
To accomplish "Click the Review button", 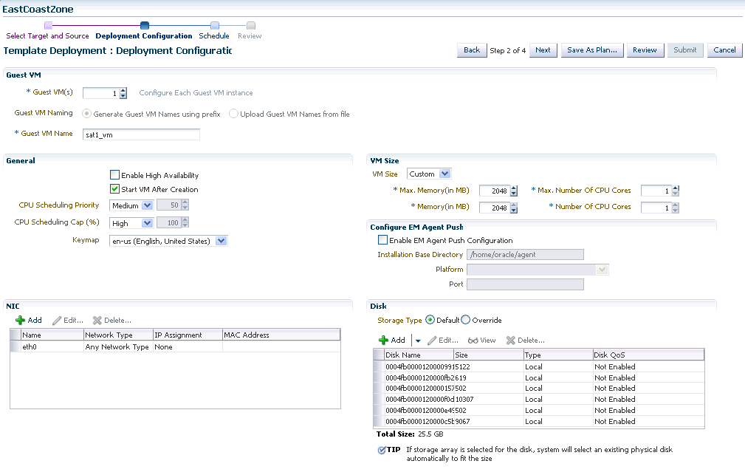I will point(645,50).
